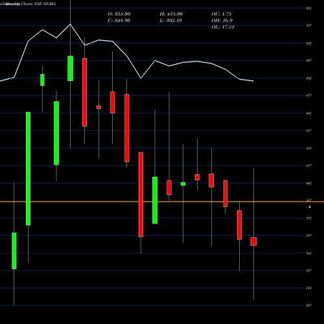This screenshot has height=324, width=324.
Task: Click the 372 price axis label
Action: click(308, 218)
